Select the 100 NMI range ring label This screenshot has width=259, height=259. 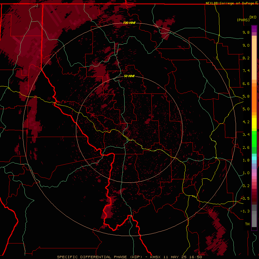(129, 23)
